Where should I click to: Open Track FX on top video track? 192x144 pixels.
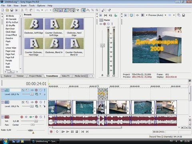(32, 90)
